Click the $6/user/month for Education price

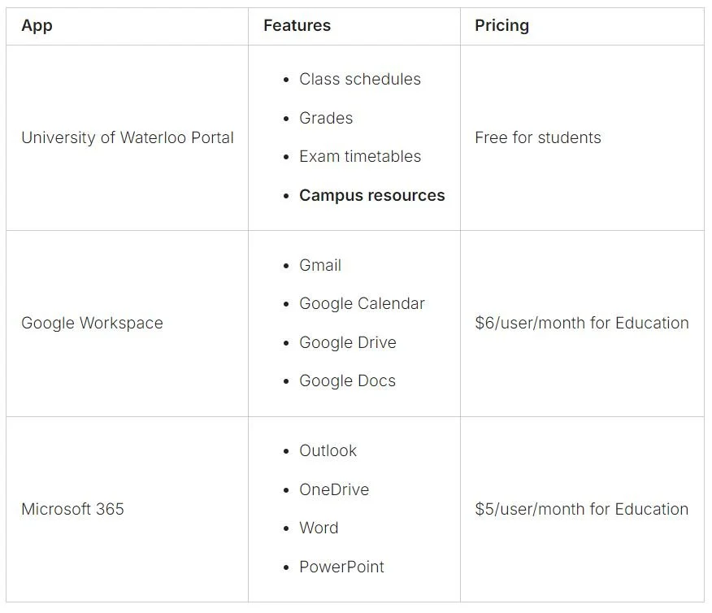pos(582,323)
